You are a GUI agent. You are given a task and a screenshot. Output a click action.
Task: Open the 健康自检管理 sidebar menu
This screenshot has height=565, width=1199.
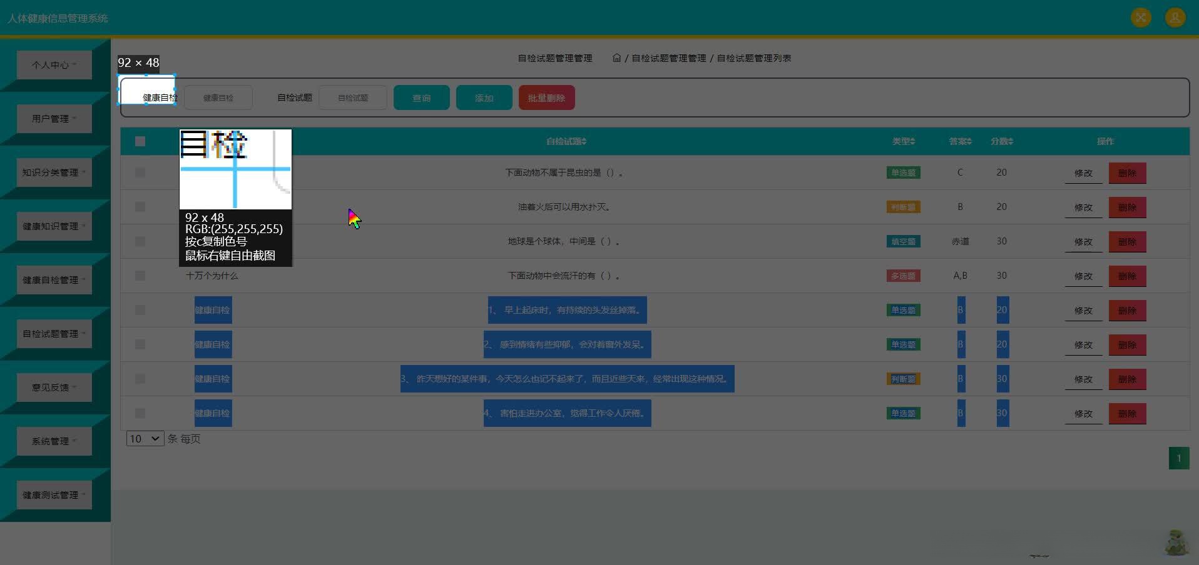[x=54, y=280]
